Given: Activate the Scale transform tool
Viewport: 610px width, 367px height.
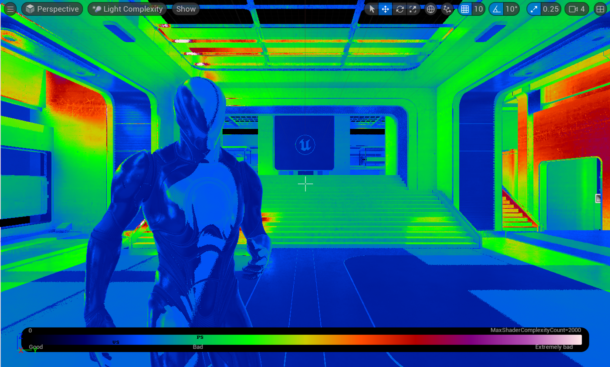Looking at the screenshot, I should tap(414, 9).
